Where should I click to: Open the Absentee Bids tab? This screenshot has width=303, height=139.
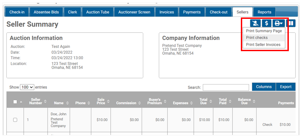click(x=46, y=12)
